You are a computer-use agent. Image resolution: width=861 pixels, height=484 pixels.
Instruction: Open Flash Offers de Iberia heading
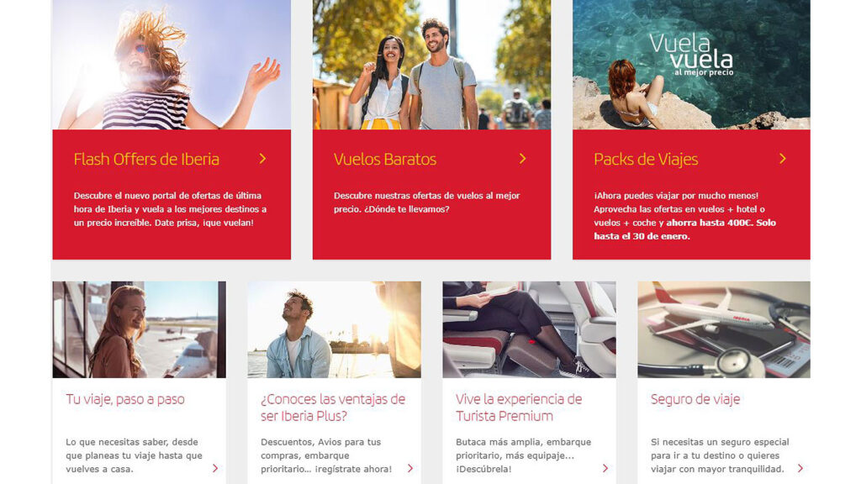(146, 159)
